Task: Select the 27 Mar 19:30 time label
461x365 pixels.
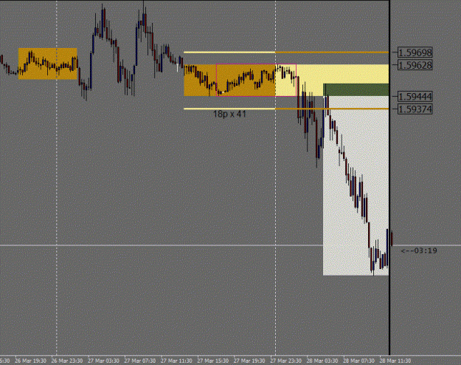Action: [x=249, y=361]
